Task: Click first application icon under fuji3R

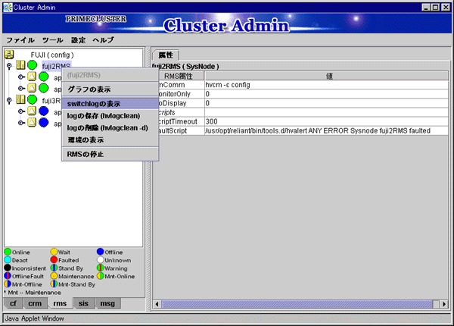Action: (x=32, y=111)
